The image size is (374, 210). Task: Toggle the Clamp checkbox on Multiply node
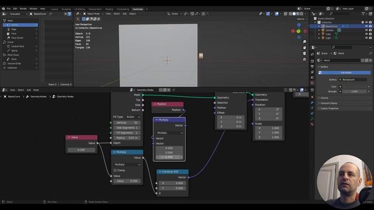click(115, 170)
